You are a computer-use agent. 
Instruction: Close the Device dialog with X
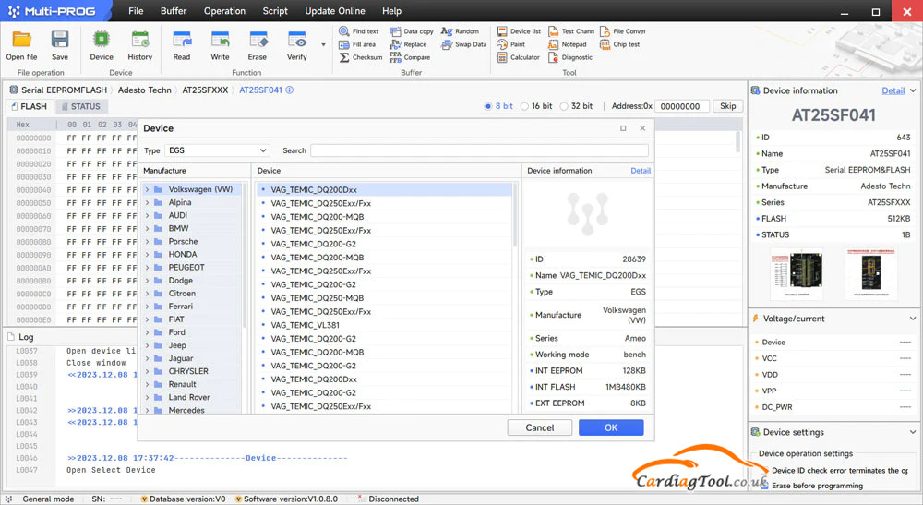[x=642, y=128]
